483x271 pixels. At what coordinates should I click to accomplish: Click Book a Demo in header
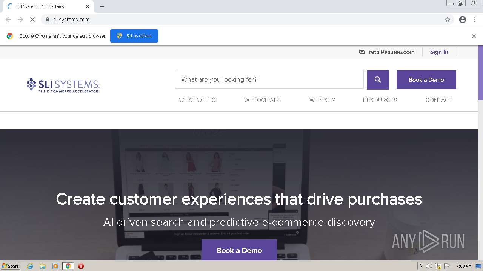point(426,79)
